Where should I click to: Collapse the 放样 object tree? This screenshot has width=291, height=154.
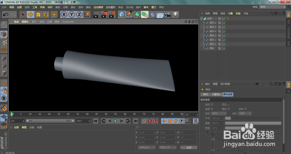[202, 19]
